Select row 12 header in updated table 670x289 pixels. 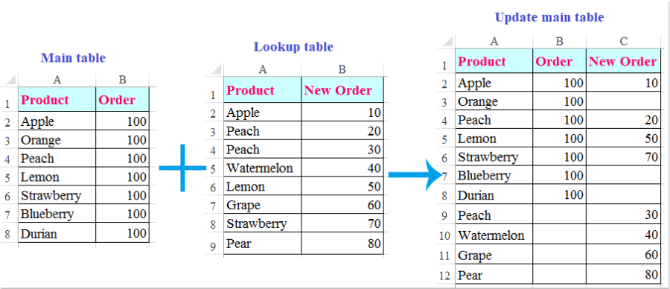point(446,275)
